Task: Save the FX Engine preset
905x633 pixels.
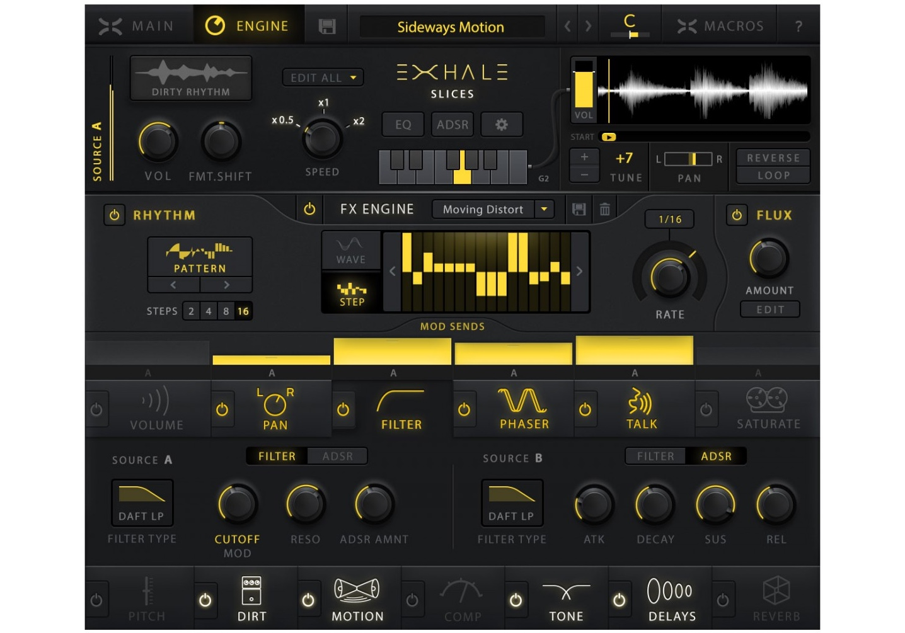Action: (x=579, y=210)
